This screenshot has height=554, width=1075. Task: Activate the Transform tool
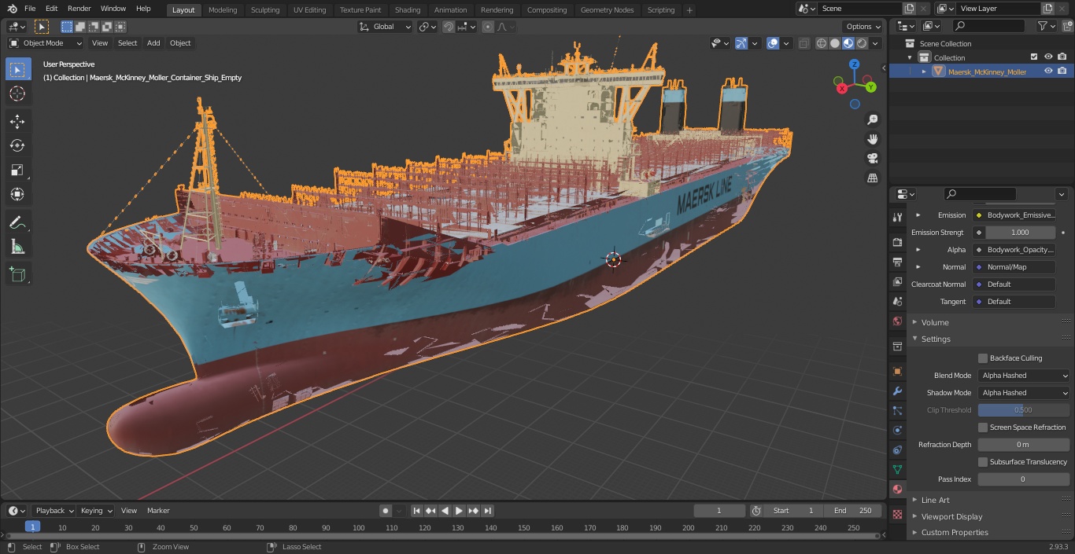(17, 194)
